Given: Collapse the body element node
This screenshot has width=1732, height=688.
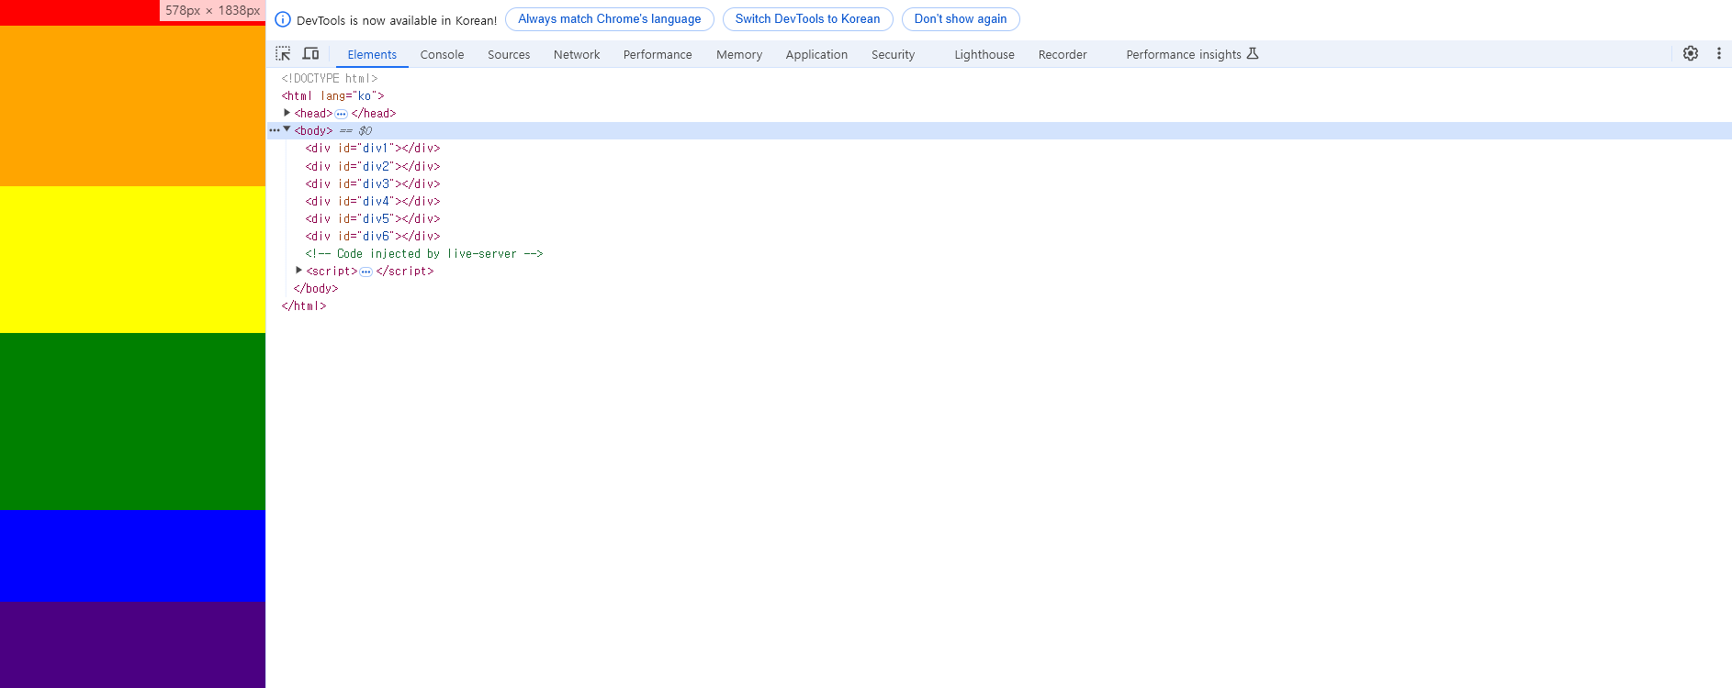Looking at the screenshot, I should 287,130.
